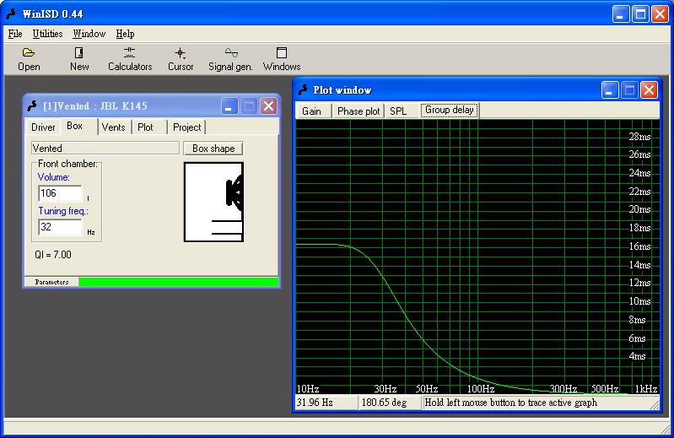This screenshot has width=674, height=438.
Task: Open the Utilities menu
Action: [47, 34]
